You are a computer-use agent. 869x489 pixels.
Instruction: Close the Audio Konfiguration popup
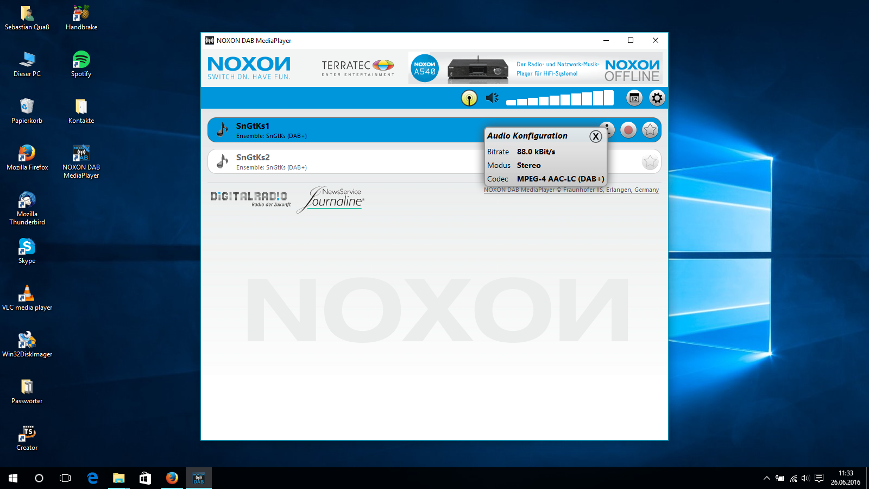coord(596,136)
